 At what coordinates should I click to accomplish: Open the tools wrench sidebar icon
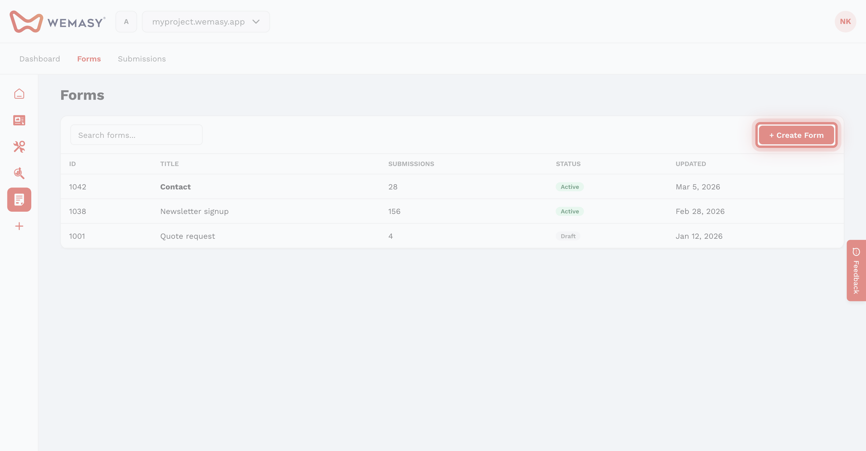[19, 147]
